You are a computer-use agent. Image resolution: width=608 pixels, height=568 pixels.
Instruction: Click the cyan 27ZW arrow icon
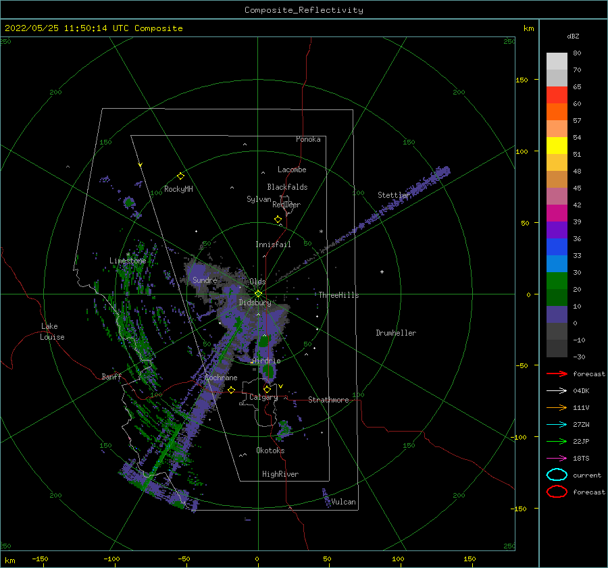pyautogui.click(x=557, y=425)
